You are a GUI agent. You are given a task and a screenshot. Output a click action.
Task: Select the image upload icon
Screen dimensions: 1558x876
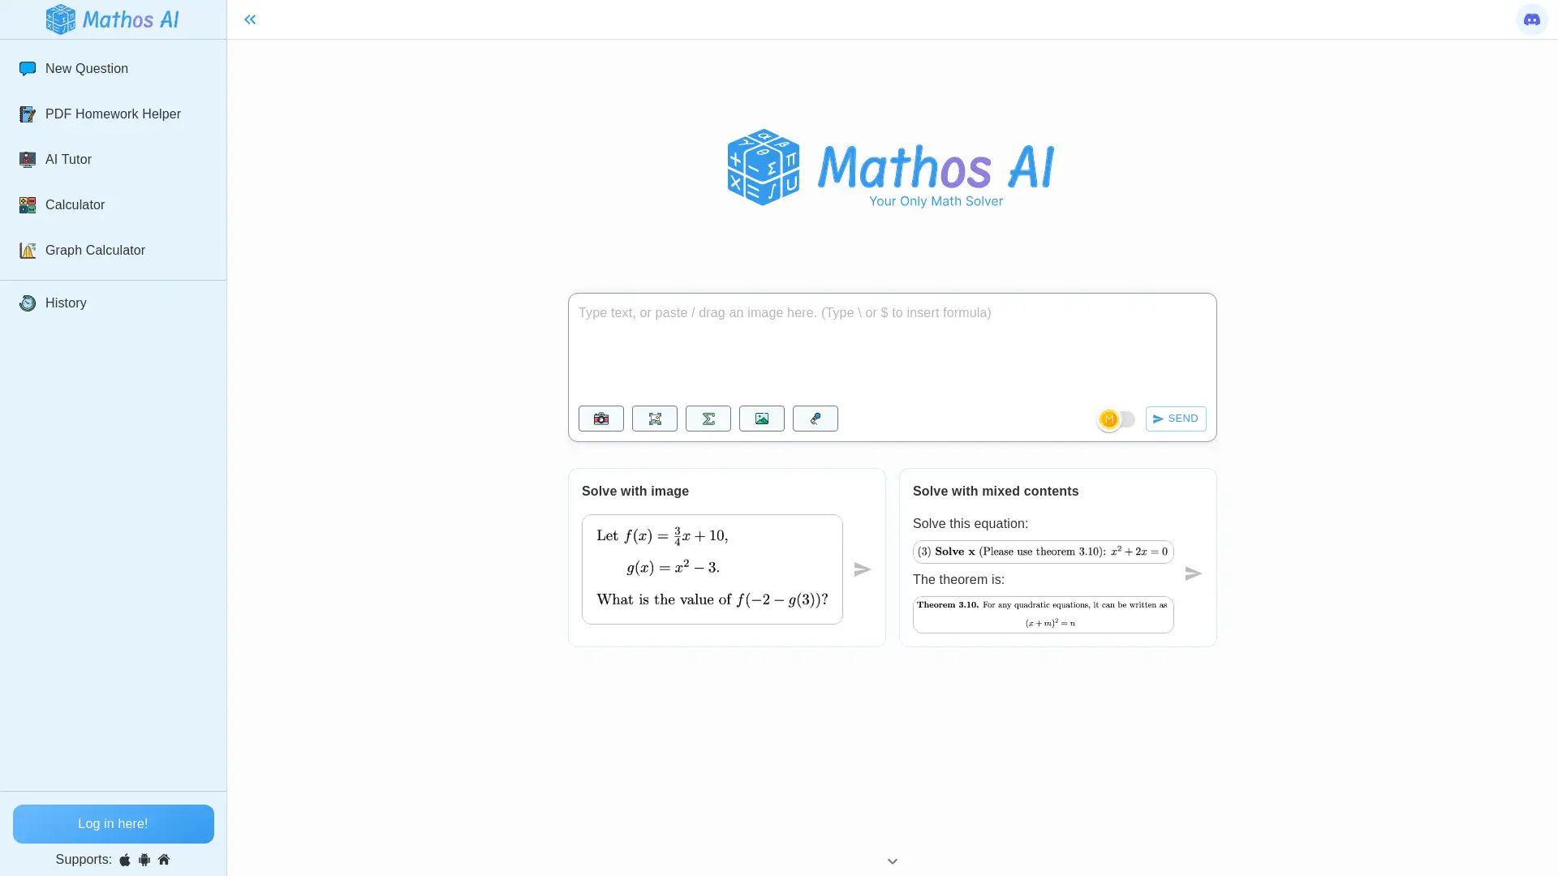[x=762, y=419]
